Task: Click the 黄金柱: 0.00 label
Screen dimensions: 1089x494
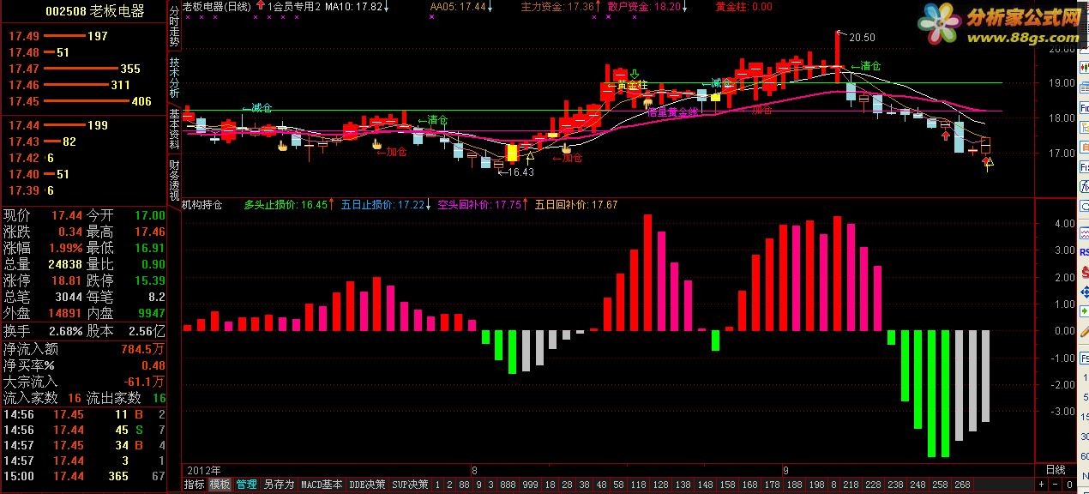Action: [743, 7]
